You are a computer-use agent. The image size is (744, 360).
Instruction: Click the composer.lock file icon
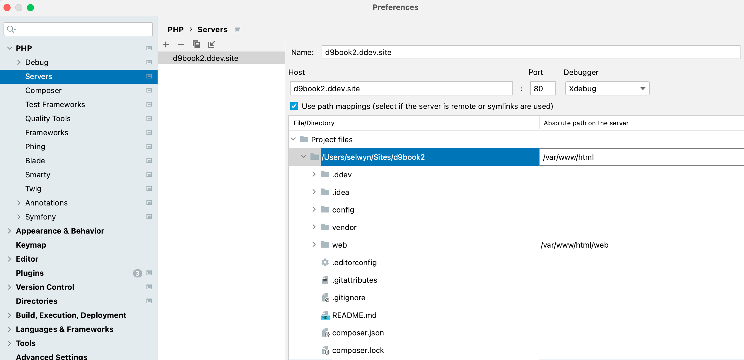tap(325, 350)
